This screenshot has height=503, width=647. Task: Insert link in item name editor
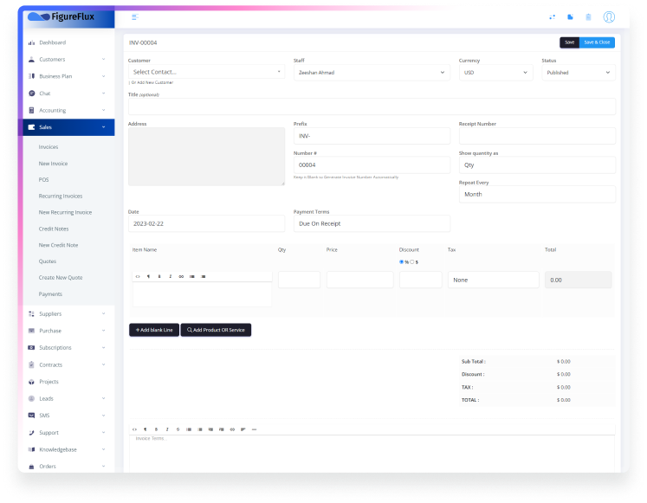181,277
